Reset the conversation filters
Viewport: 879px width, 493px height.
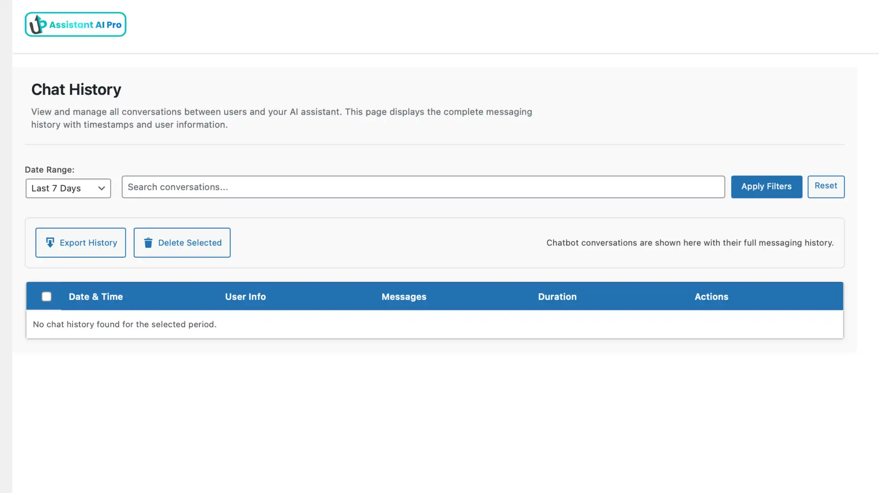point(826,186)
